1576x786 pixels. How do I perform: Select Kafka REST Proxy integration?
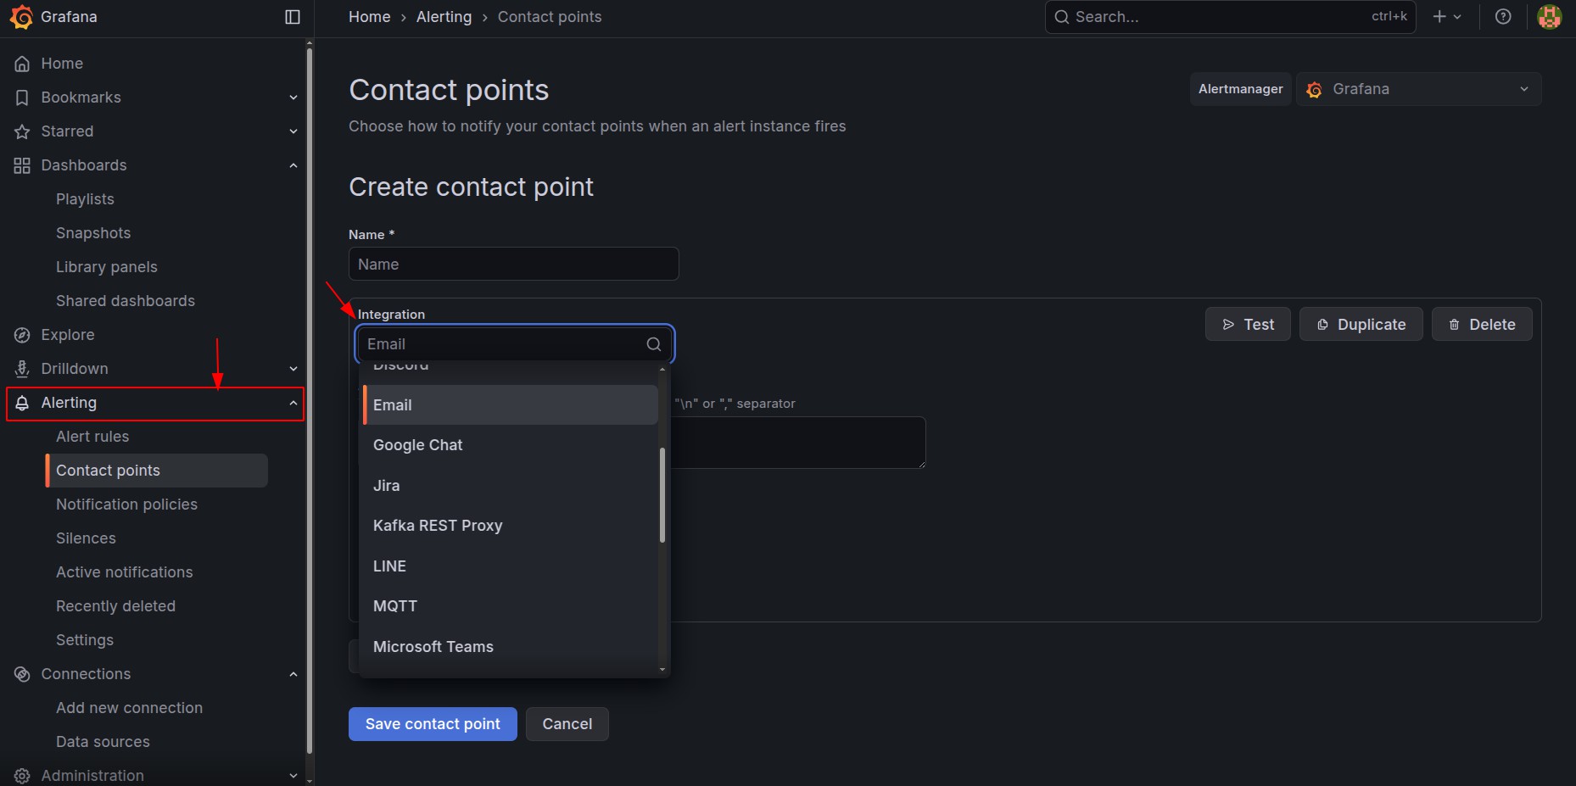click(438, 526)
